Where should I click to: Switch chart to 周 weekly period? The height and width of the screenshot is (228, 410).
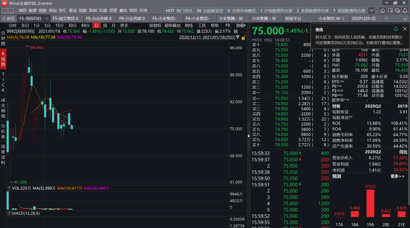(105, 25)
